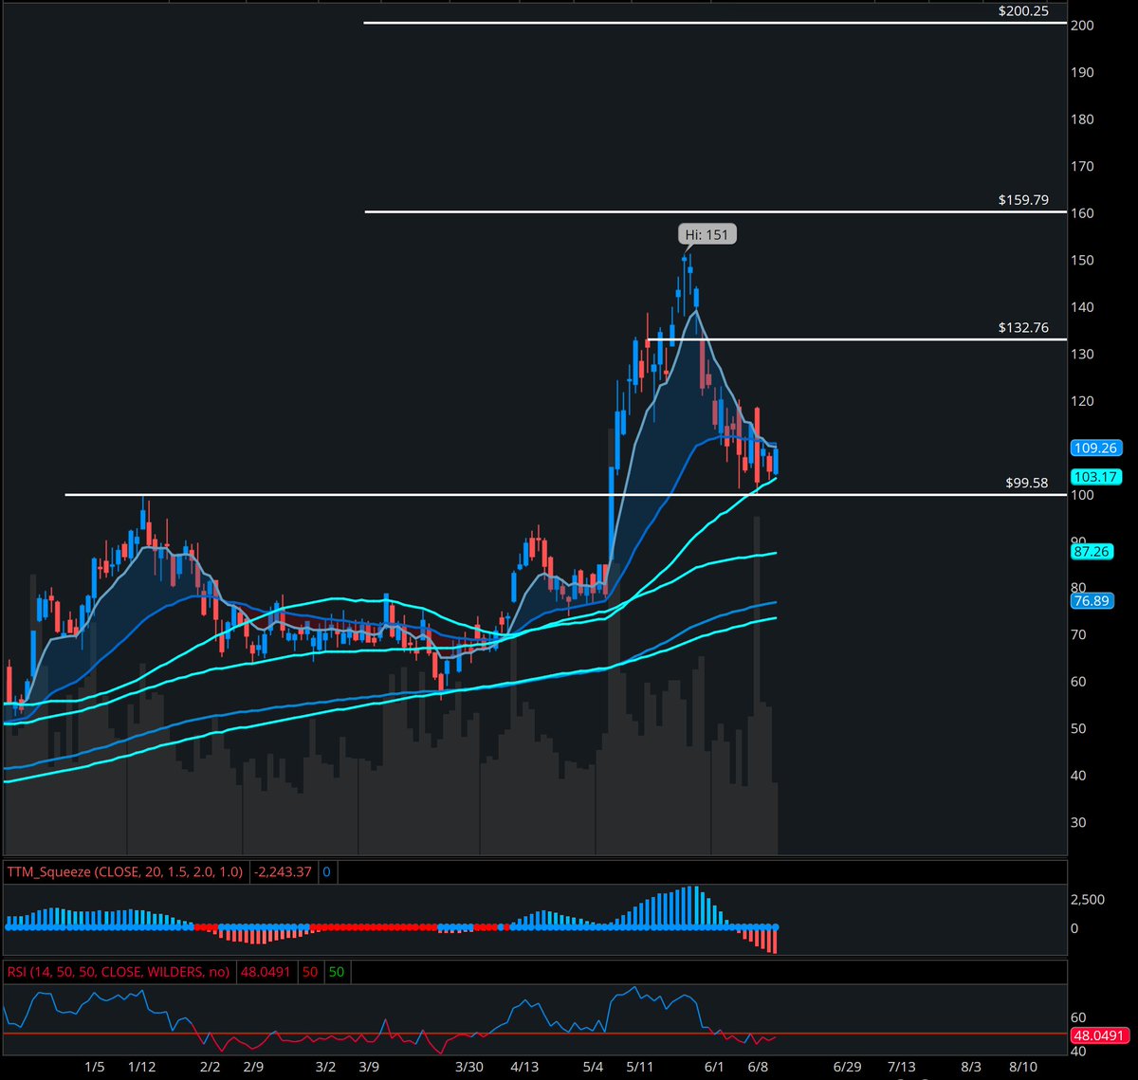Click the 30 price axis tick
This screenshot has height=1080, width=1138.
[1080, 822]
